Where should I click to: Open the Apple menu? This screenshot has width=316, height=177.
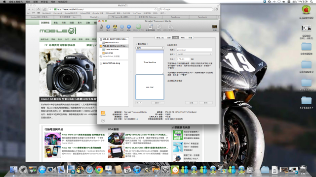pyautogui.click(x=4, y=1)
